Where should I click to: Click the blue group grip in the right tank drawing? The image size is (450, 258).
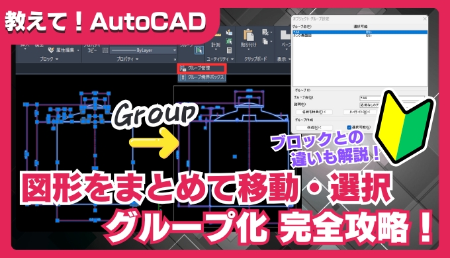click(x=235, y=157)
